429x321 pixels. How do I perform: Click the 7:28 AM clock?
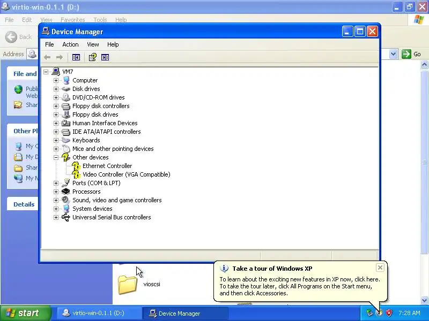coord(409,313)
